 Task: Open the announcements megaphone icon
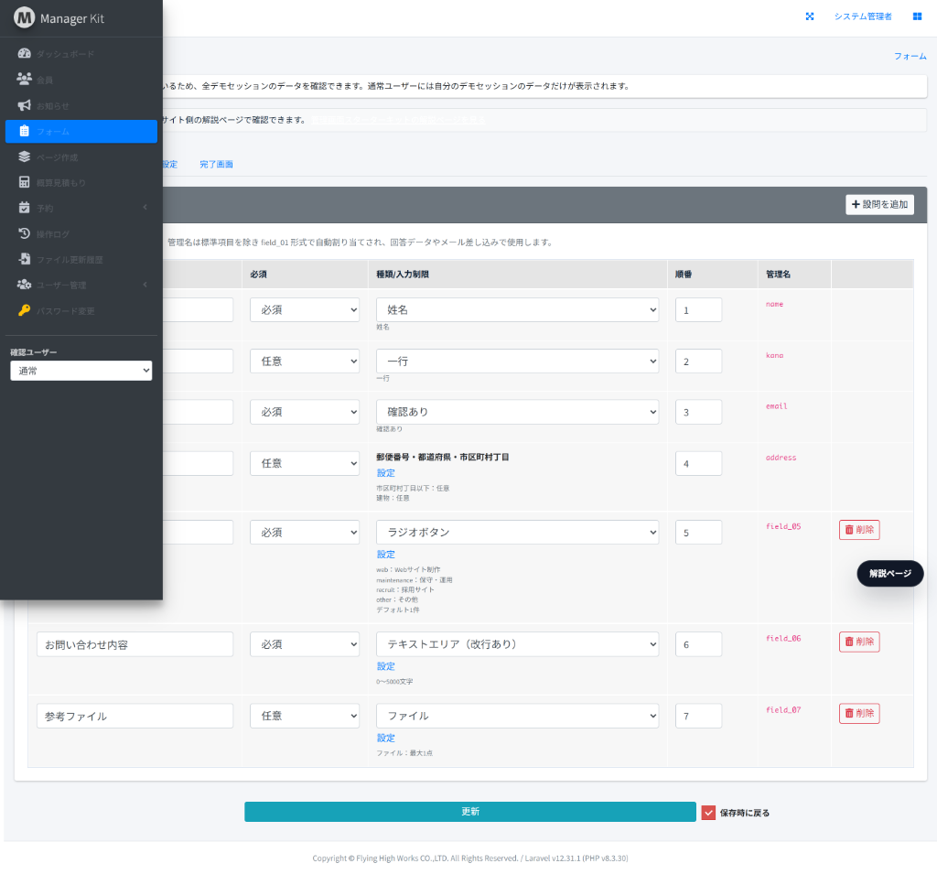[x=24, y=105]
